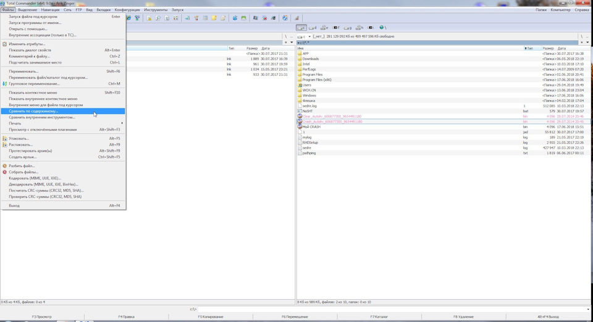Open the Выделение menu
The width and height of the screenshot is (593, 322).
(28, 10)
